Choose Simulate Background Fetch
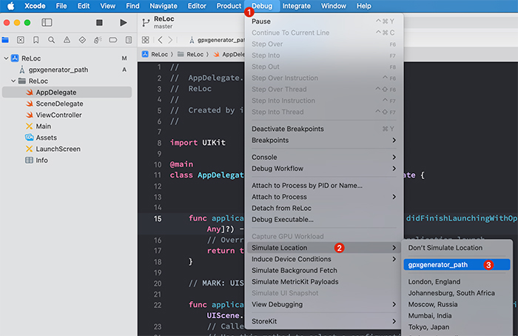 click(x=324, y=270)
